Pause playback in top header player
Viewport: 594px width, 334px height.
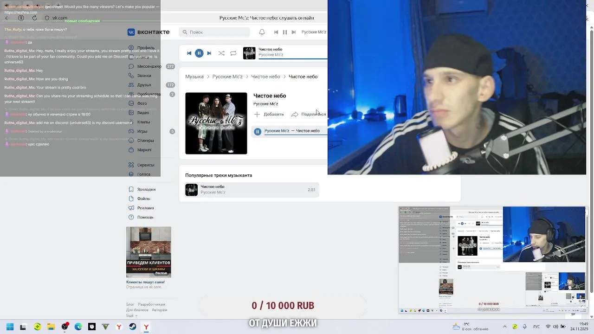285,32
